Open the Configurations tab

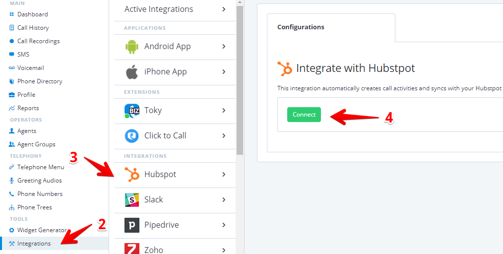(x=301, y=27)
